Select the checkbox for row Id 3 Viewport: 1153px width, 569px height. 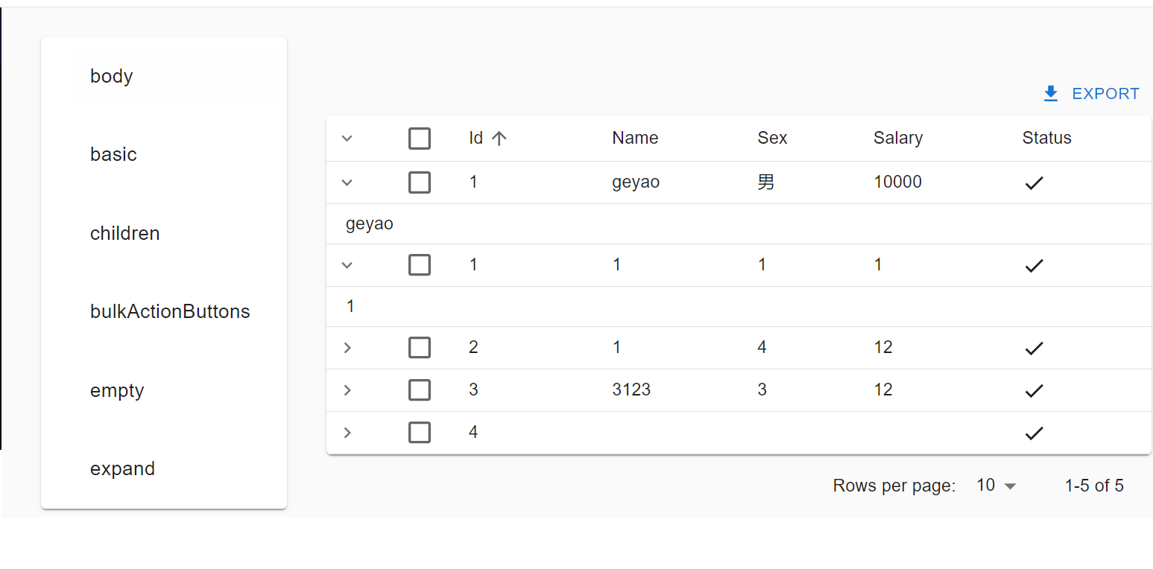[420, 390]
